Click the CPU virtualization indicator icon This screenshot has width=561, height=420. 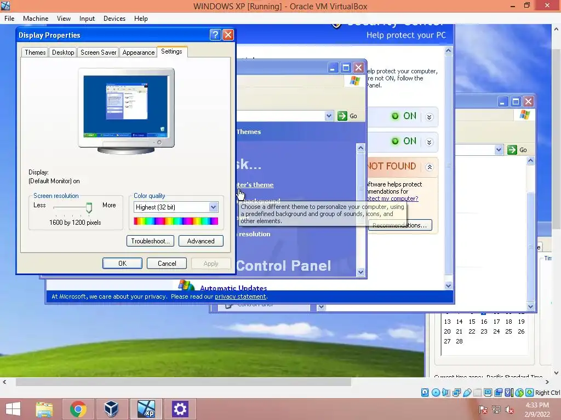(x=508, y=393)
